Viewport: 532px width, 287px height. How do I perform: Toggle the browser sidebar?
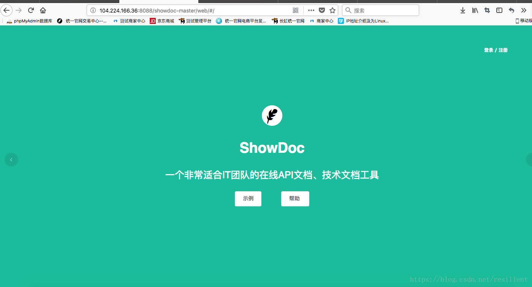tap(499, 10)
